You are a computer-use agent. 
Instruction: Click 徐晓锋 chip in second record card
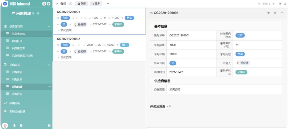(80, 52)
